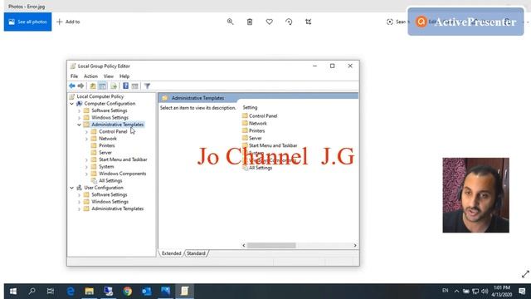Toggle Show/Hide Console Tree icon
This screenshot has width=531, height=299.
coord(102,86)
